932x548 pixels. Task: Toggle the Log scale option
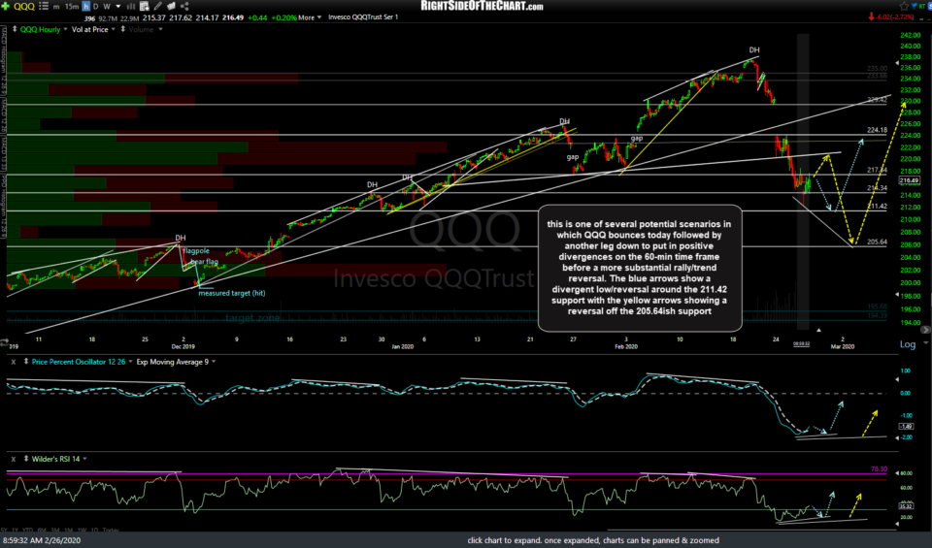point(908,344)
